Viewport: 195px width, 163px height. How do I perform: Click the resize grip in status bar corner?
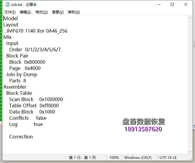pyautogui.click(x=191, y=159)
